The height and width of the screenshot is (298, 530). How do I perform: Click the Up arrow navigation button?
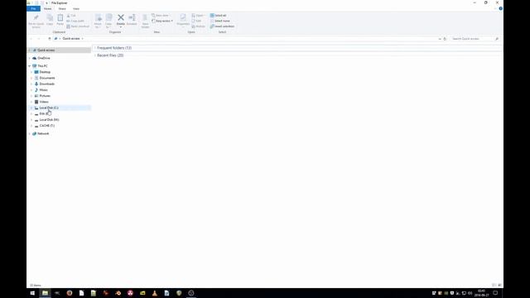50,39
